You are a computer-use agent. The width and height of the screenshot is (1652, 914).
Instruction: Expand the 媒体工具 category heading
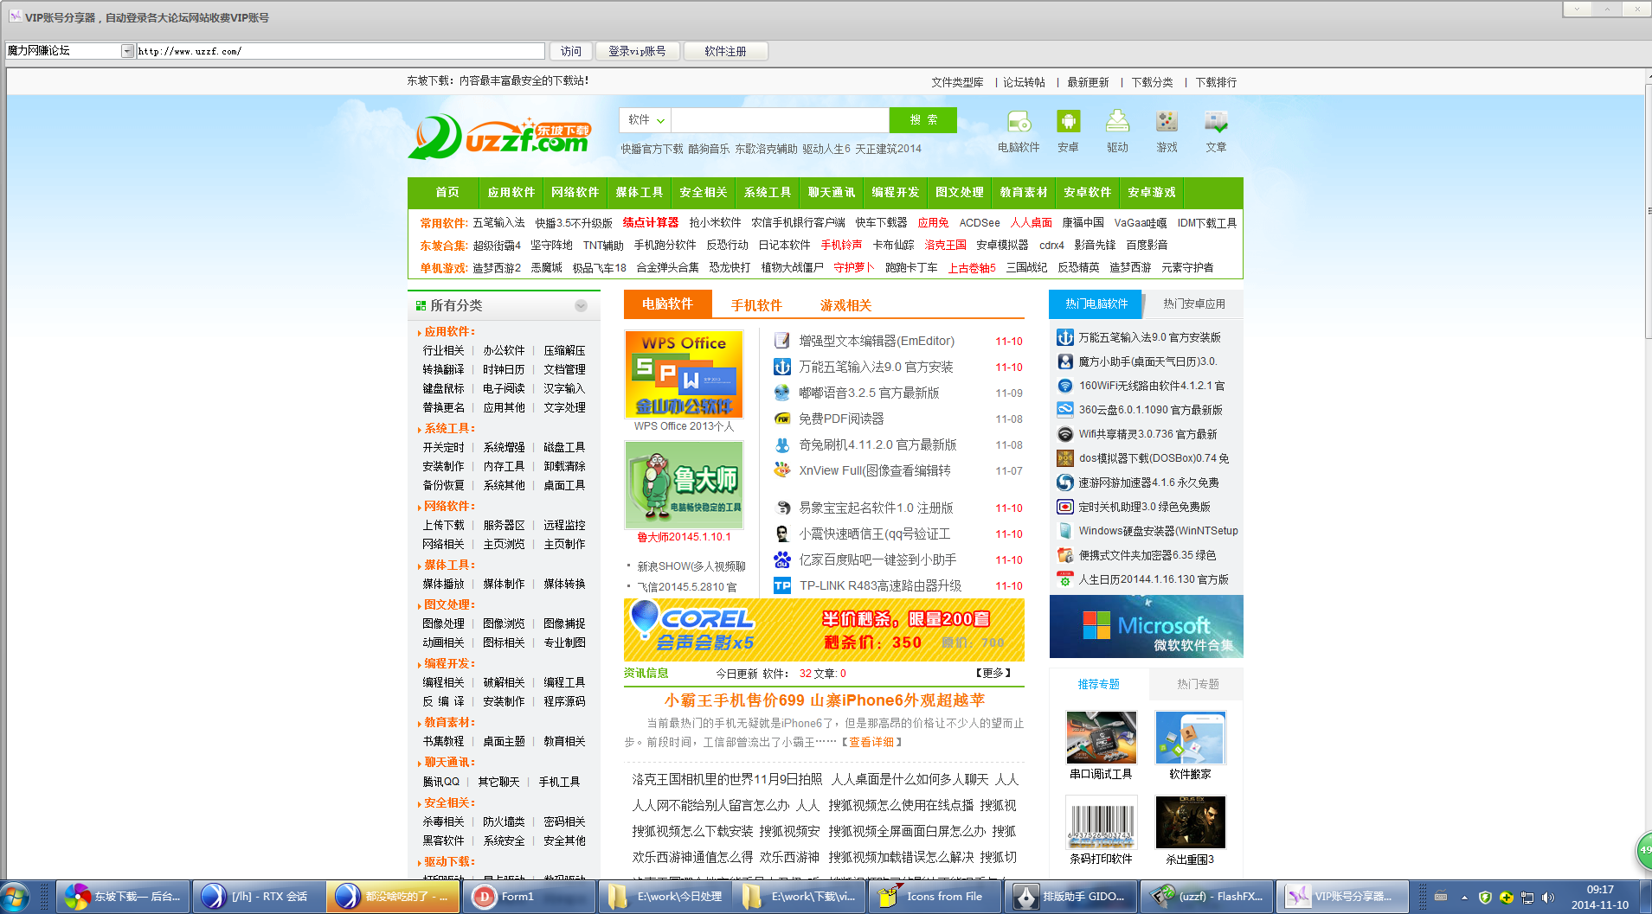[x=448, y=565]
